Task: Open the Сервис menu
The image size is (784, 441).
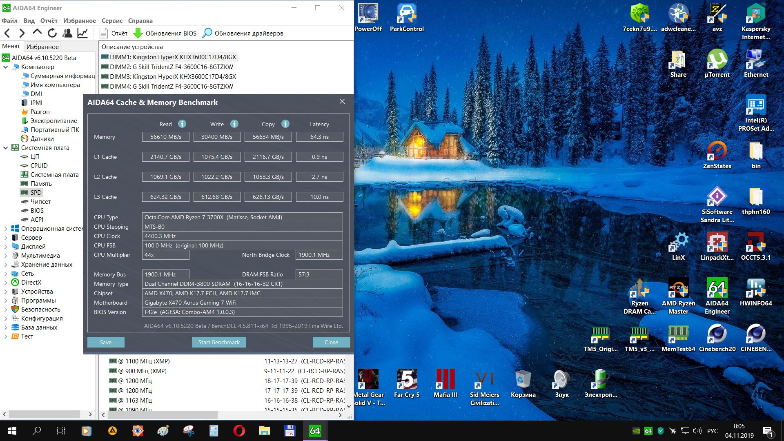Action: (112, 21)
